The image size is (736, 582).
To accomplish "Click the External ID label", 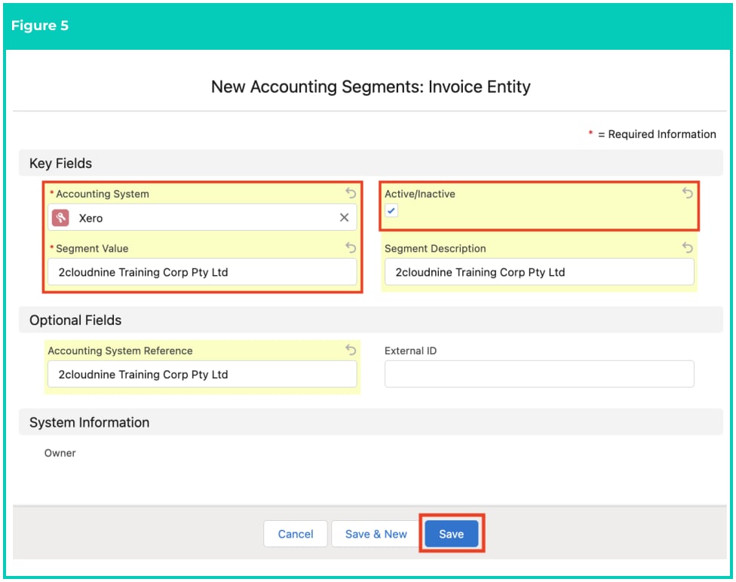I will click(411, 351).
